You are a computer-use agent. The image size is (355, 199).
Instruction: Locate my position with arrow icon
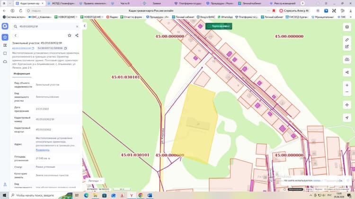(x=347, y=118)
